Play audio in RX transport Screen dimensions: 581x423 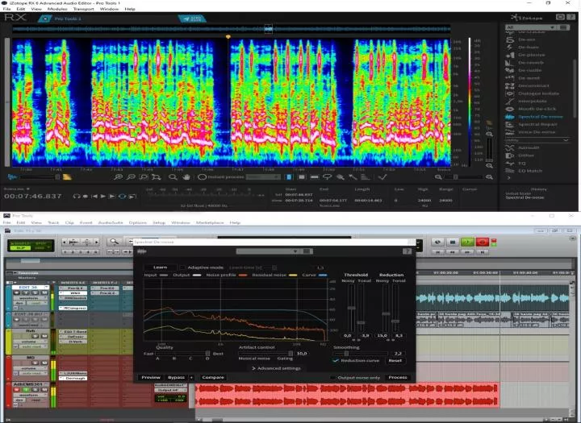pos(103,196)
